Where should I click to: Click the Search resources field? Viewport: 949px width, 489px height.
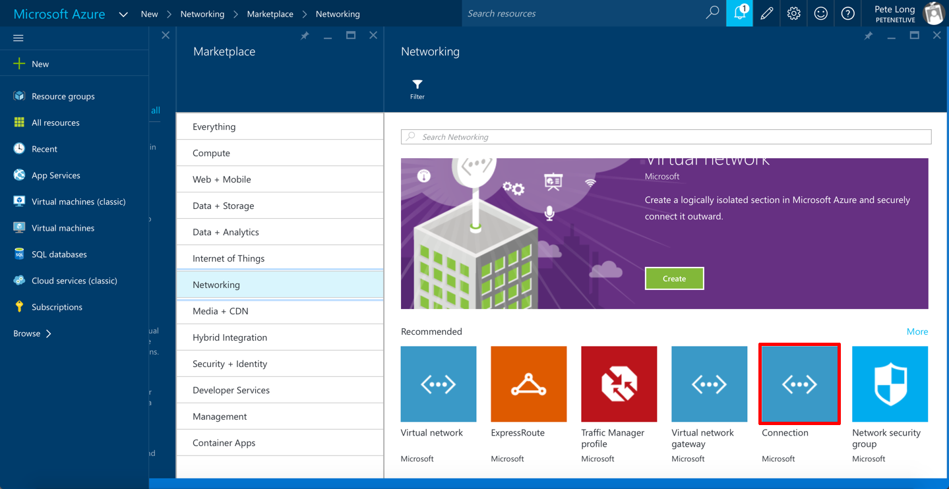coord(583,13)
